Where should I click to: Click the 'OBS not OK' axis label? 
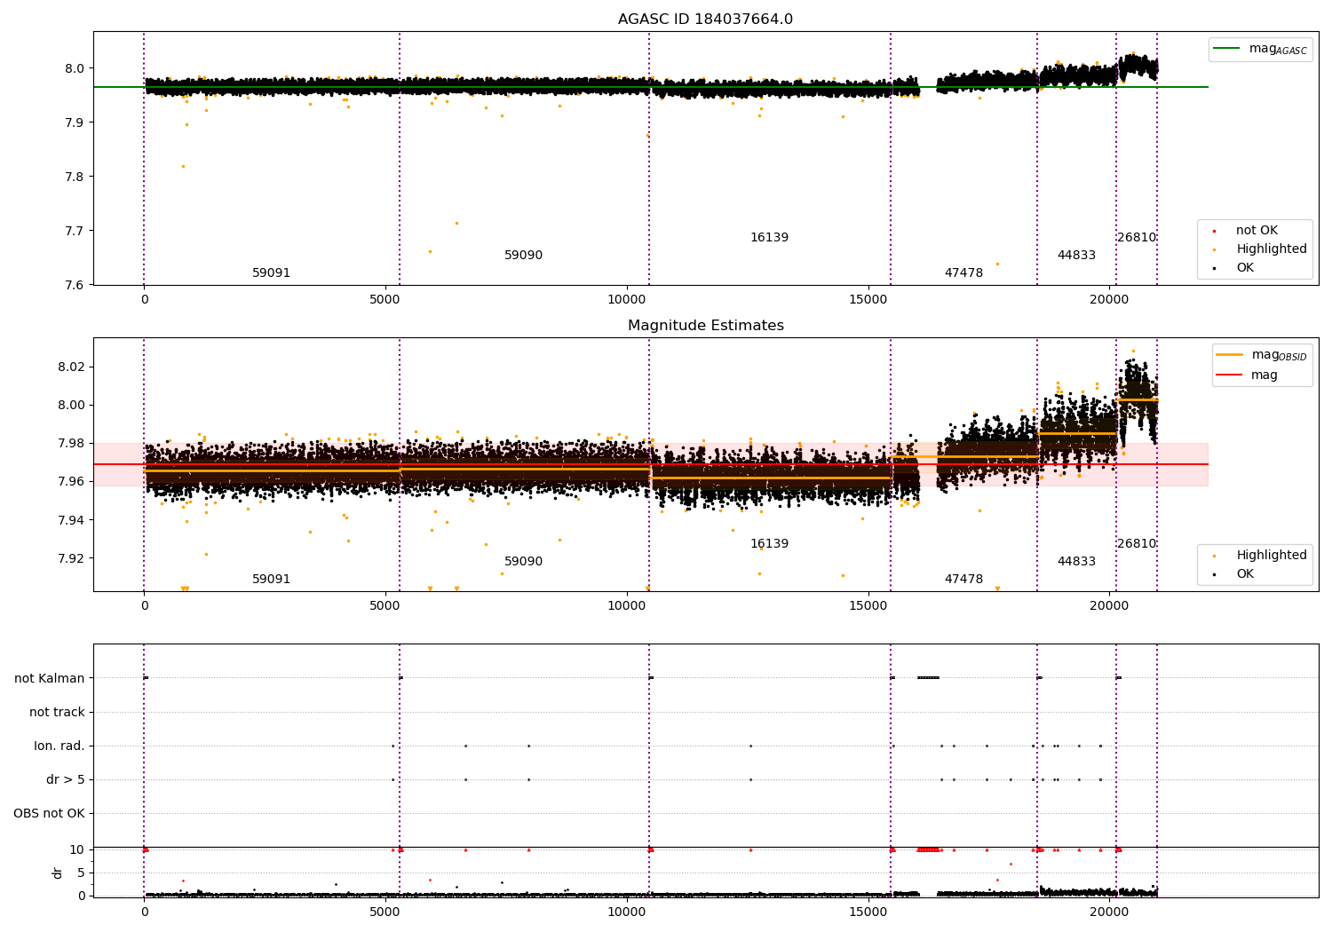point(49,814)
